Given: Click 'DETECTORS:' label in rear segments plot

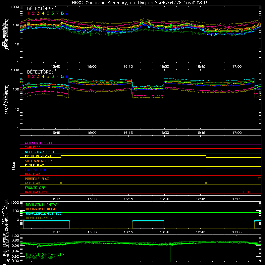Looking at the screenshot, I should click(40, 72).
